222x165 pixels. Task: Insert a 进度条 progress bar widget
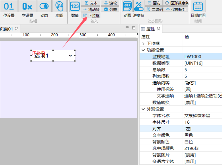[x=139, y=9]
